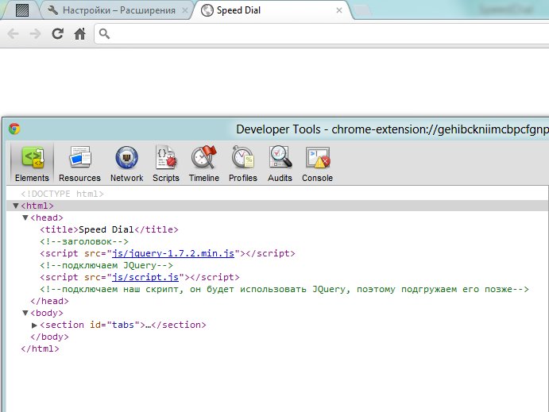The width and height of the screenshot is (549, 412).
Task: Reload the Speed Dial page
Action: [57, 34]
